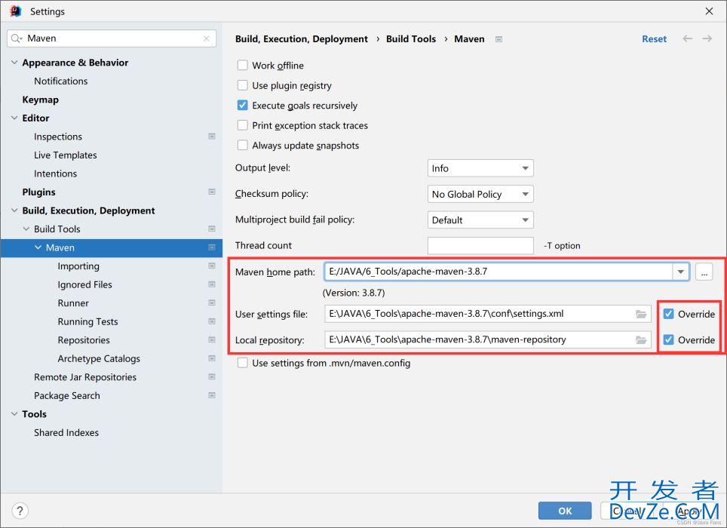Select Plugins in the settings tree
This screenshot has height=528, width=727.
pyautogui.click(x=39, y=192)
